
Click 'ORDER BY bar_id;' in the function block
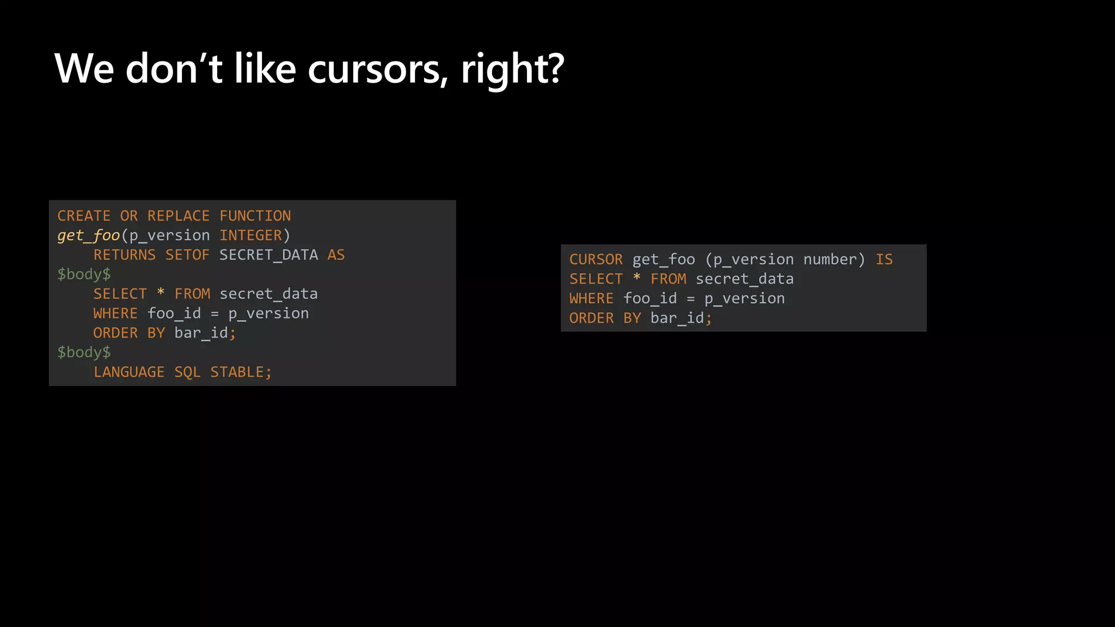coord(165,333)
